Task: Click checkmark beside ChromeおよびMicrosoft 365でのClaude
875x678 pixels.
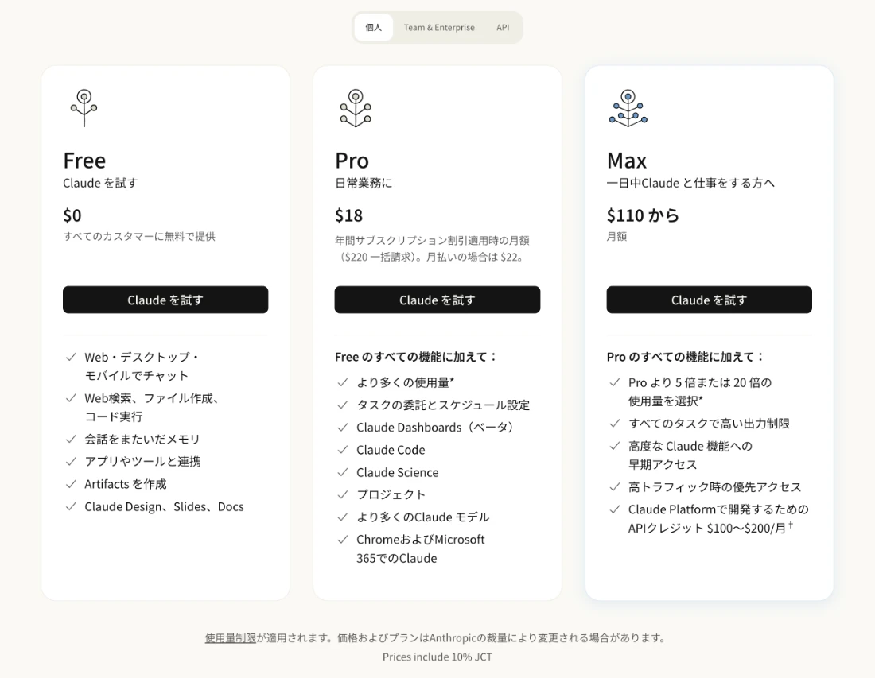Action: click(x=343, y=540)
